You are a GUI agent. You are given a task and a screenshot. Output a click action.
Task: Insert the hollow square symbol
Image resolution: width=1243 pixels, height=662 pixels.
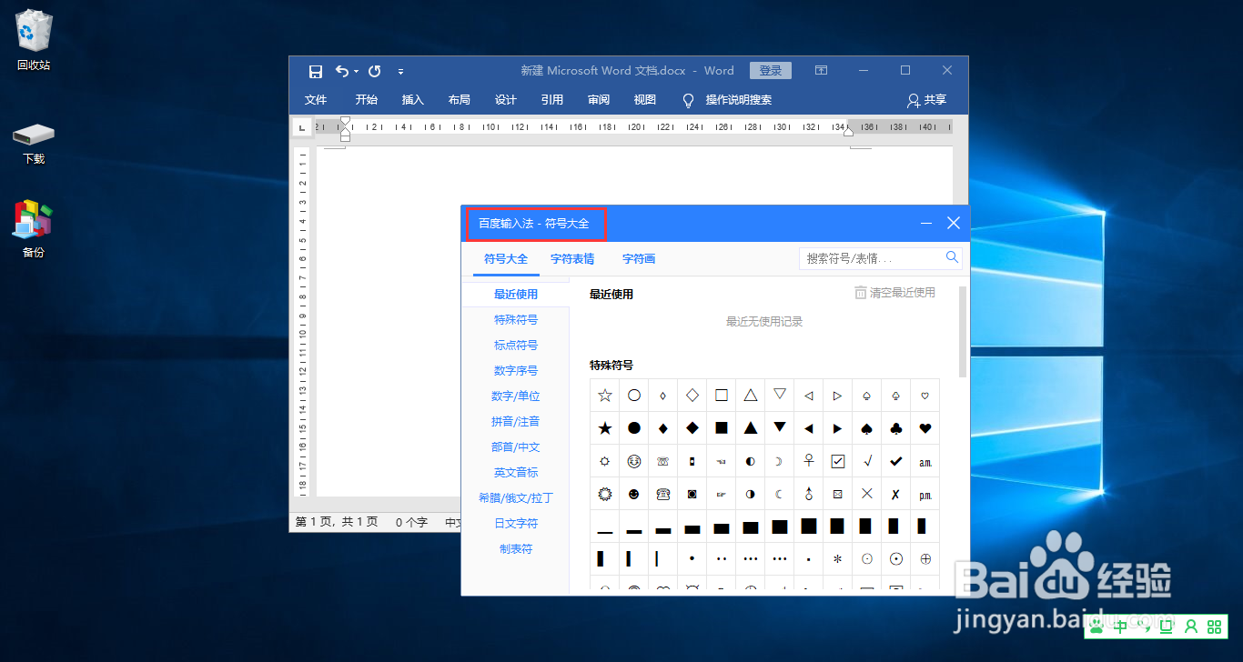[722, 396]
